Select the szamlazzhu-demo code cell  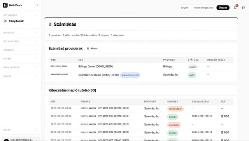[x=59, y=74]
